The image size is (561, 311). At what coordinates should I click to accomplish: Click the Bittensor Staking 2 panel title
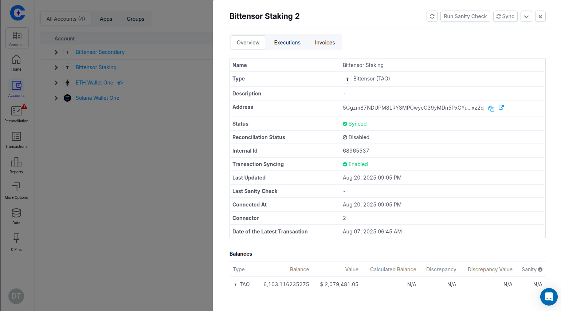pos(264,16)
